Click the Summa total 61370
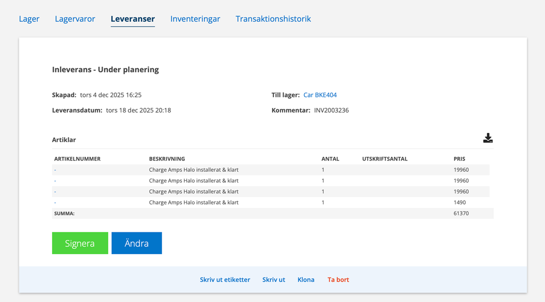545x302 pixels. 461,213
